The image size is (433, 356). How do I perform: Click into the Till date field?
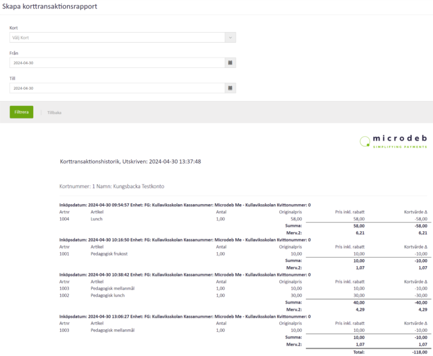click(118, 88)
